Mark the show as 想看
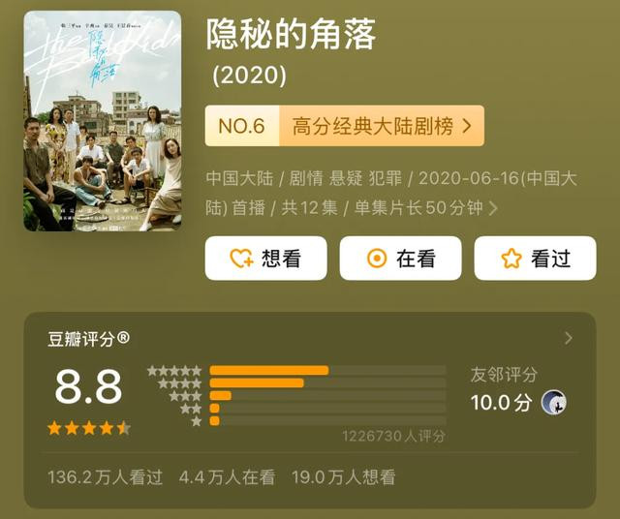 (x=265, y=259)
